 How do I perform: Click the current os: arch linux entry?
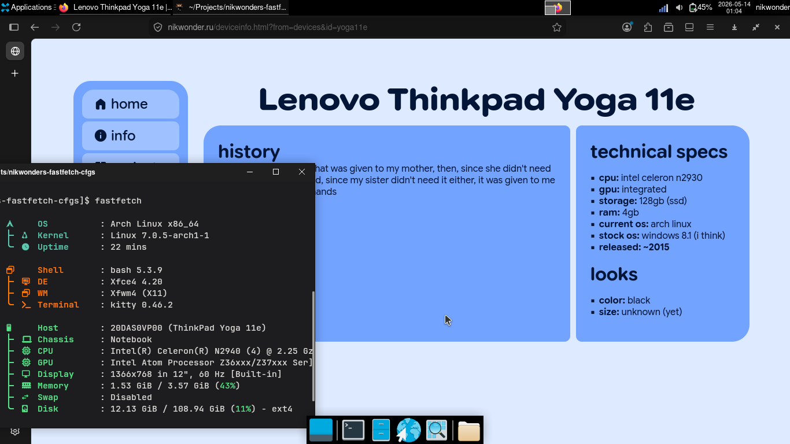[645, 224]
